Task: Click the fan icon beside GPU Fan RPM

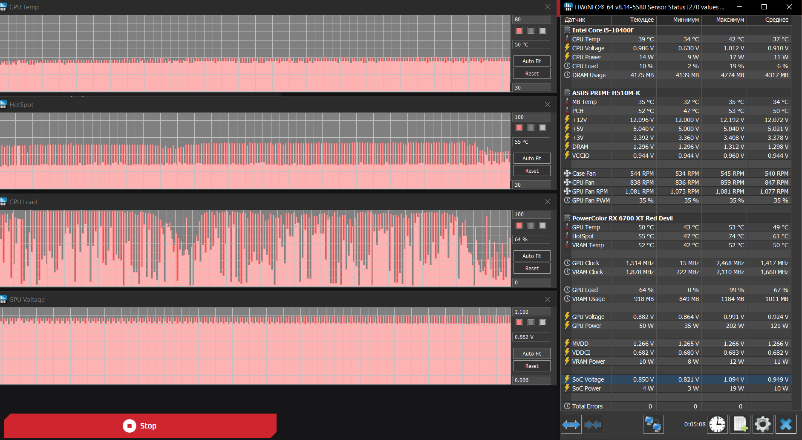Action: pyautogui.click(x=567, y=191)
